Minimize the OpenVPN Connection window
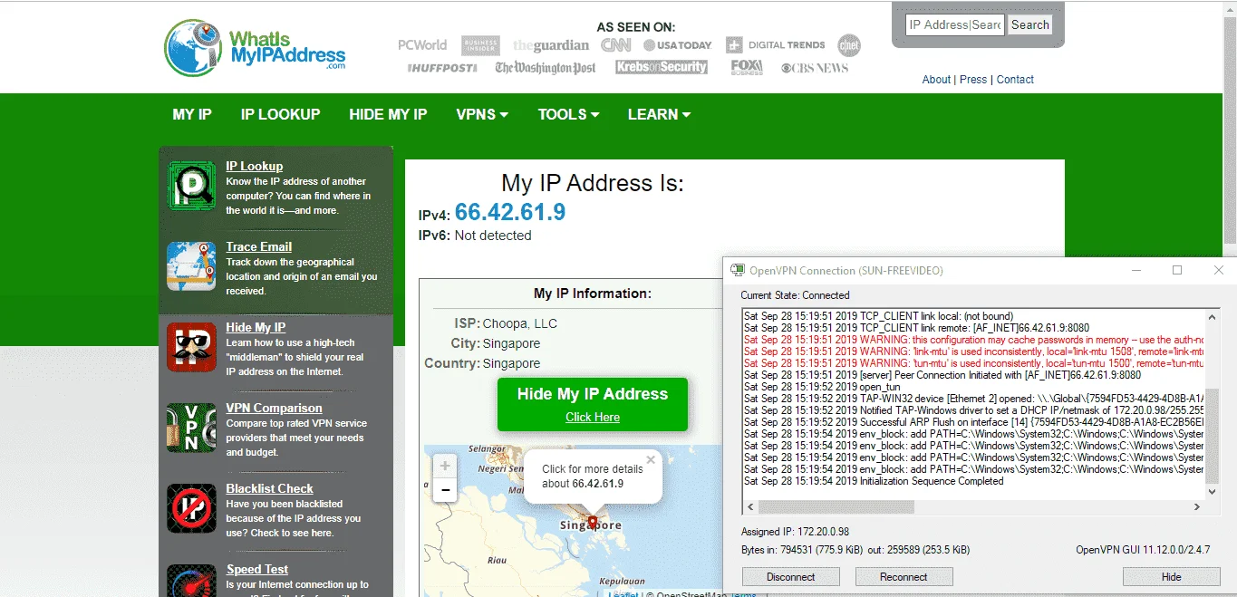Viewport: 1237px width, 597px height. (1136, 270)
